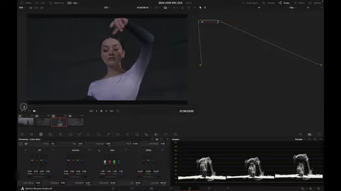Click the Quick Export button
Screen dimensions: 341x191
pyautogui.click(x=250, y=3)
